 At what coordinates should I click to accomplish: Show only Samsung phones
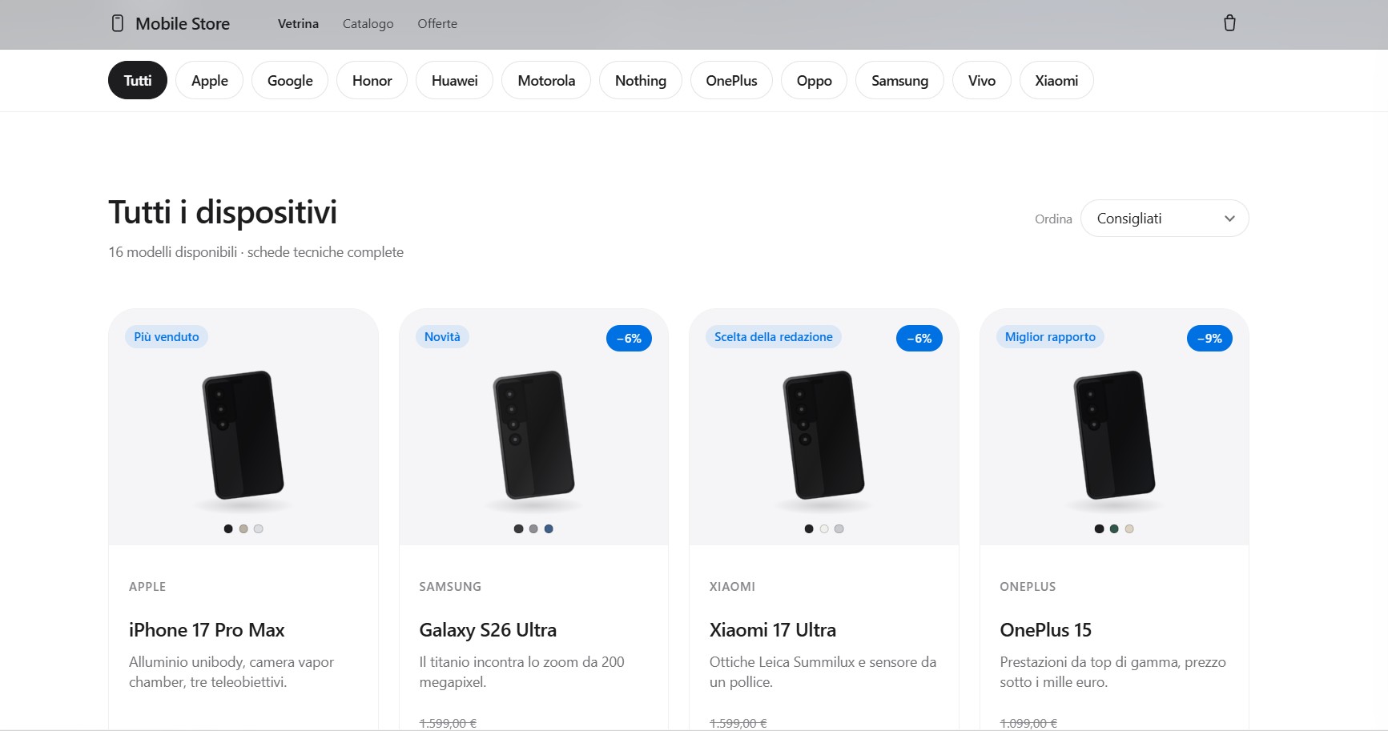(x=899, y=80)
